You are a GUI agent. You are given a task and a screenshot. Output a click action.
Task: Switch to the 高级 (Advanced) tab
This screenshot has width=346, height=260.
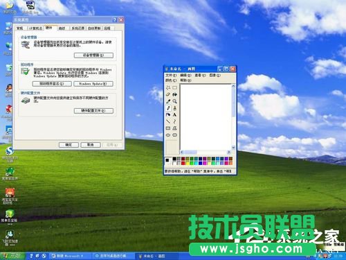62,28
